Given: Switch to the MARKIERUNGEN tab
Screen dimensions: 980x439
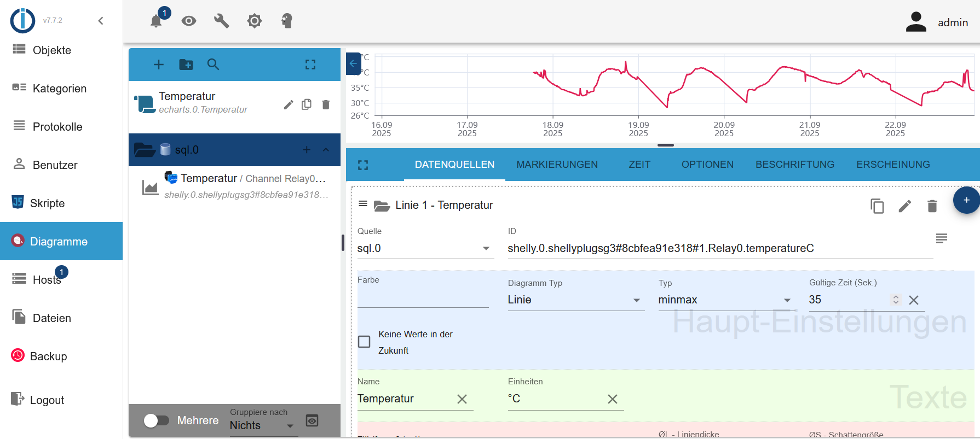Looking at the screenshot, I should click(x=557, y=165).
